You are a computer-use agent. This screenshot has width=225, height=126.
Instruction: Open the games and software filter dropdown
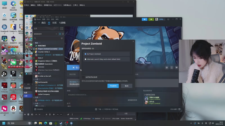[46, 34]
